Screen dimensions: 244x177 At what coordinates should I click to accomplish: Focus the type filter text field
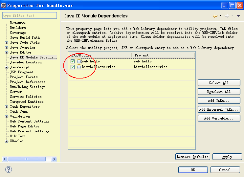[30, 15]
